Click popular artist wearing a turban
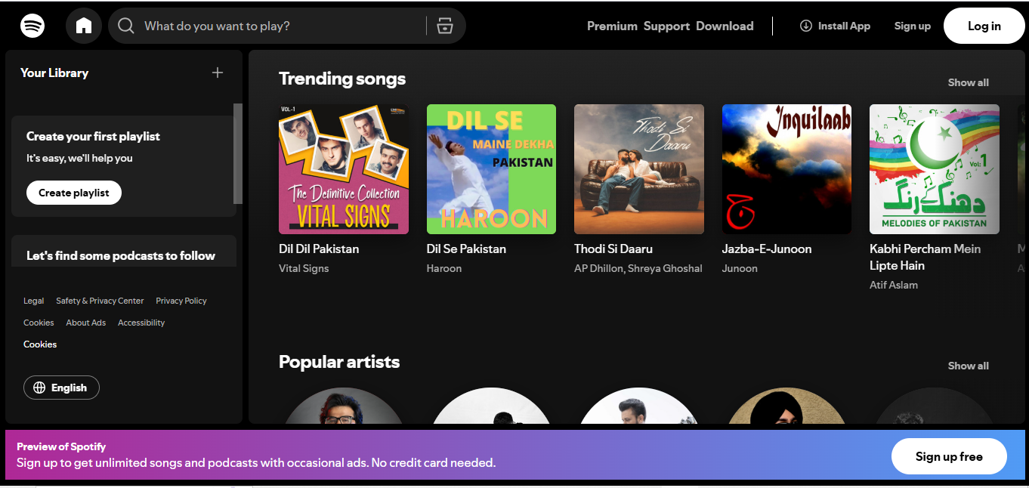The width and height of the screenshot is (1029, 488). pos(786,406)
